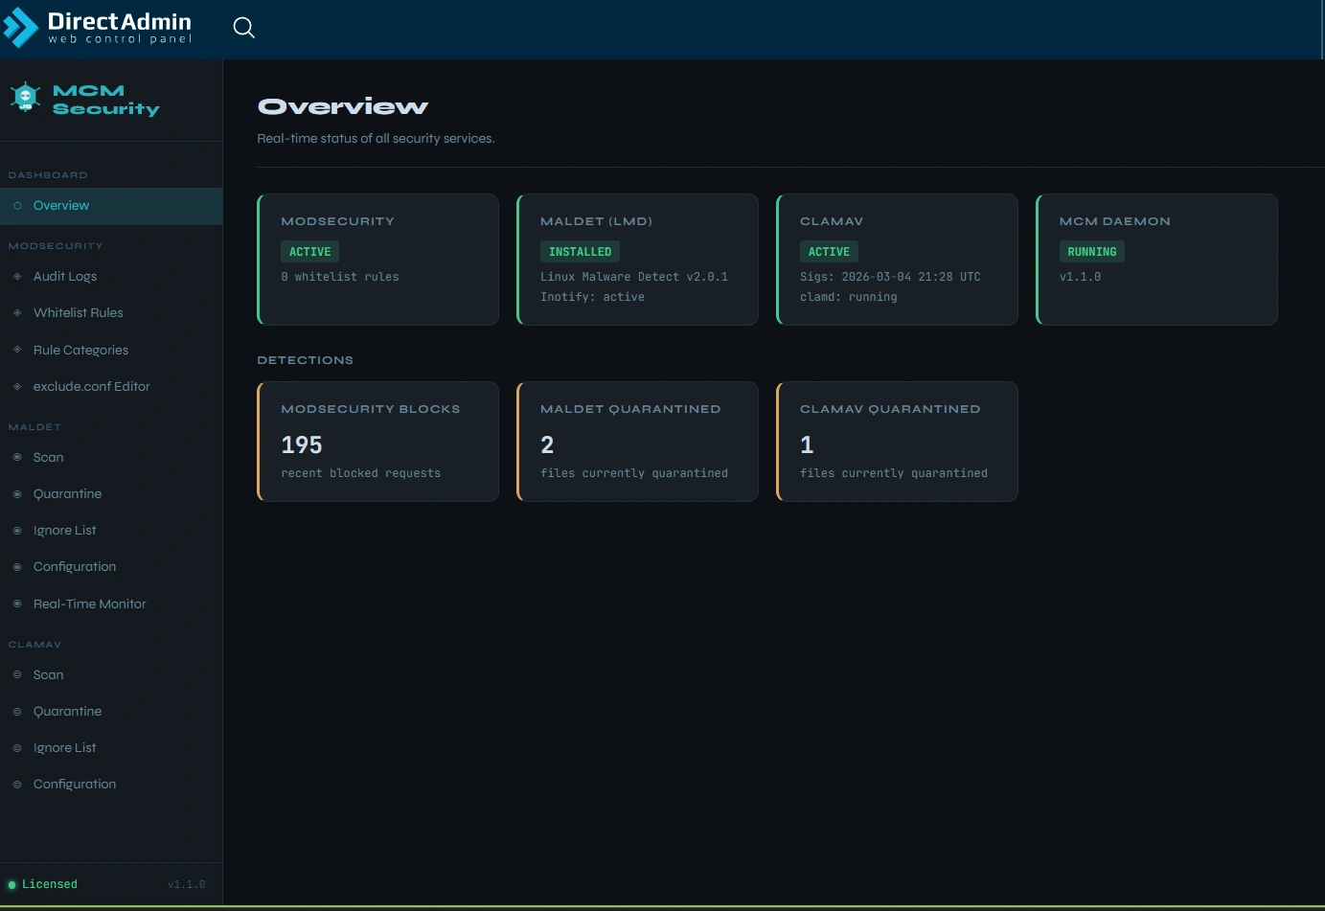Go to Whitelist Rules
Screen dimensions: 1325x911
pos(111,313)
